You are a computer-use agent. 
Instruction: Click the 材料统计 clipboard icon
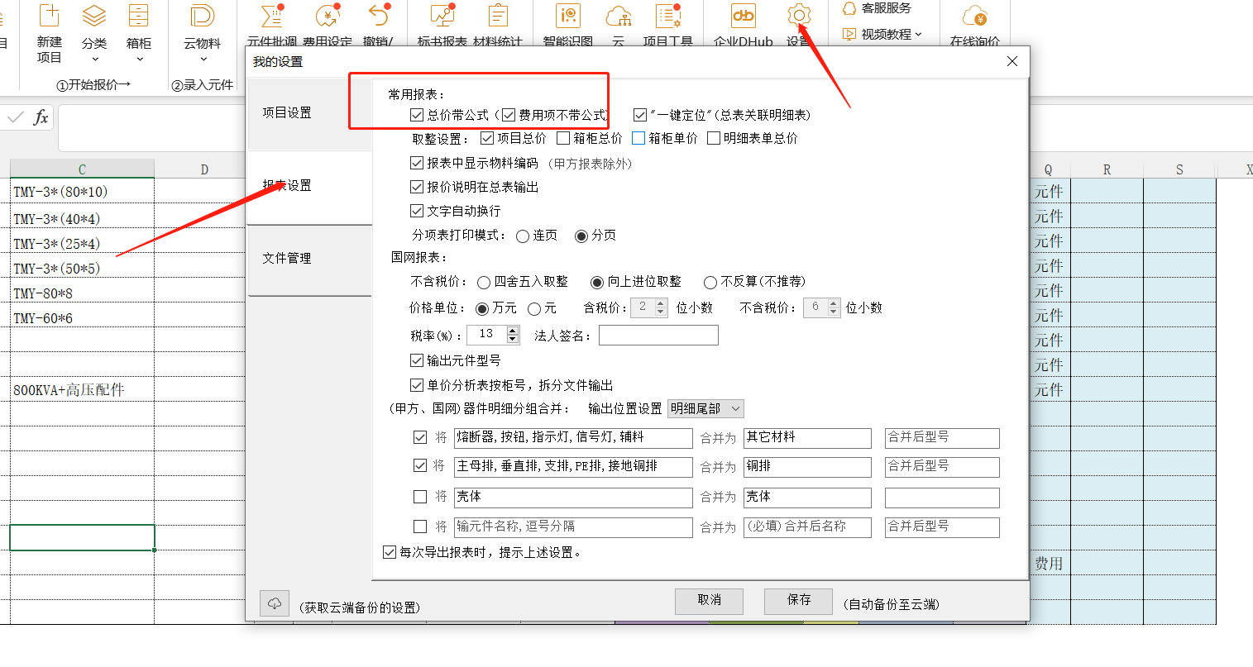[x=498, y=16]
